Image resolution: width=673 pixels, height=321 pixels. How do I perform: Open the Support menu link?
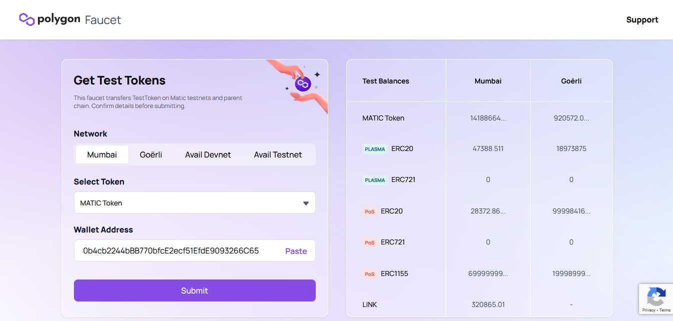tap(642, 20)
